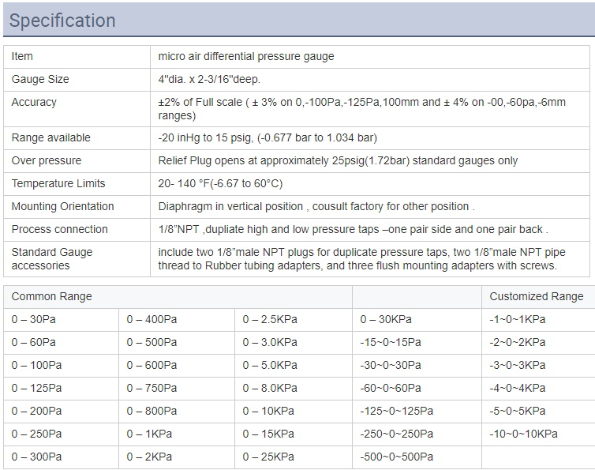The width and height of the screenshot is (595, 470).
Task: Select the 'Mounting Orientation' label
Action: click(62, 206)
